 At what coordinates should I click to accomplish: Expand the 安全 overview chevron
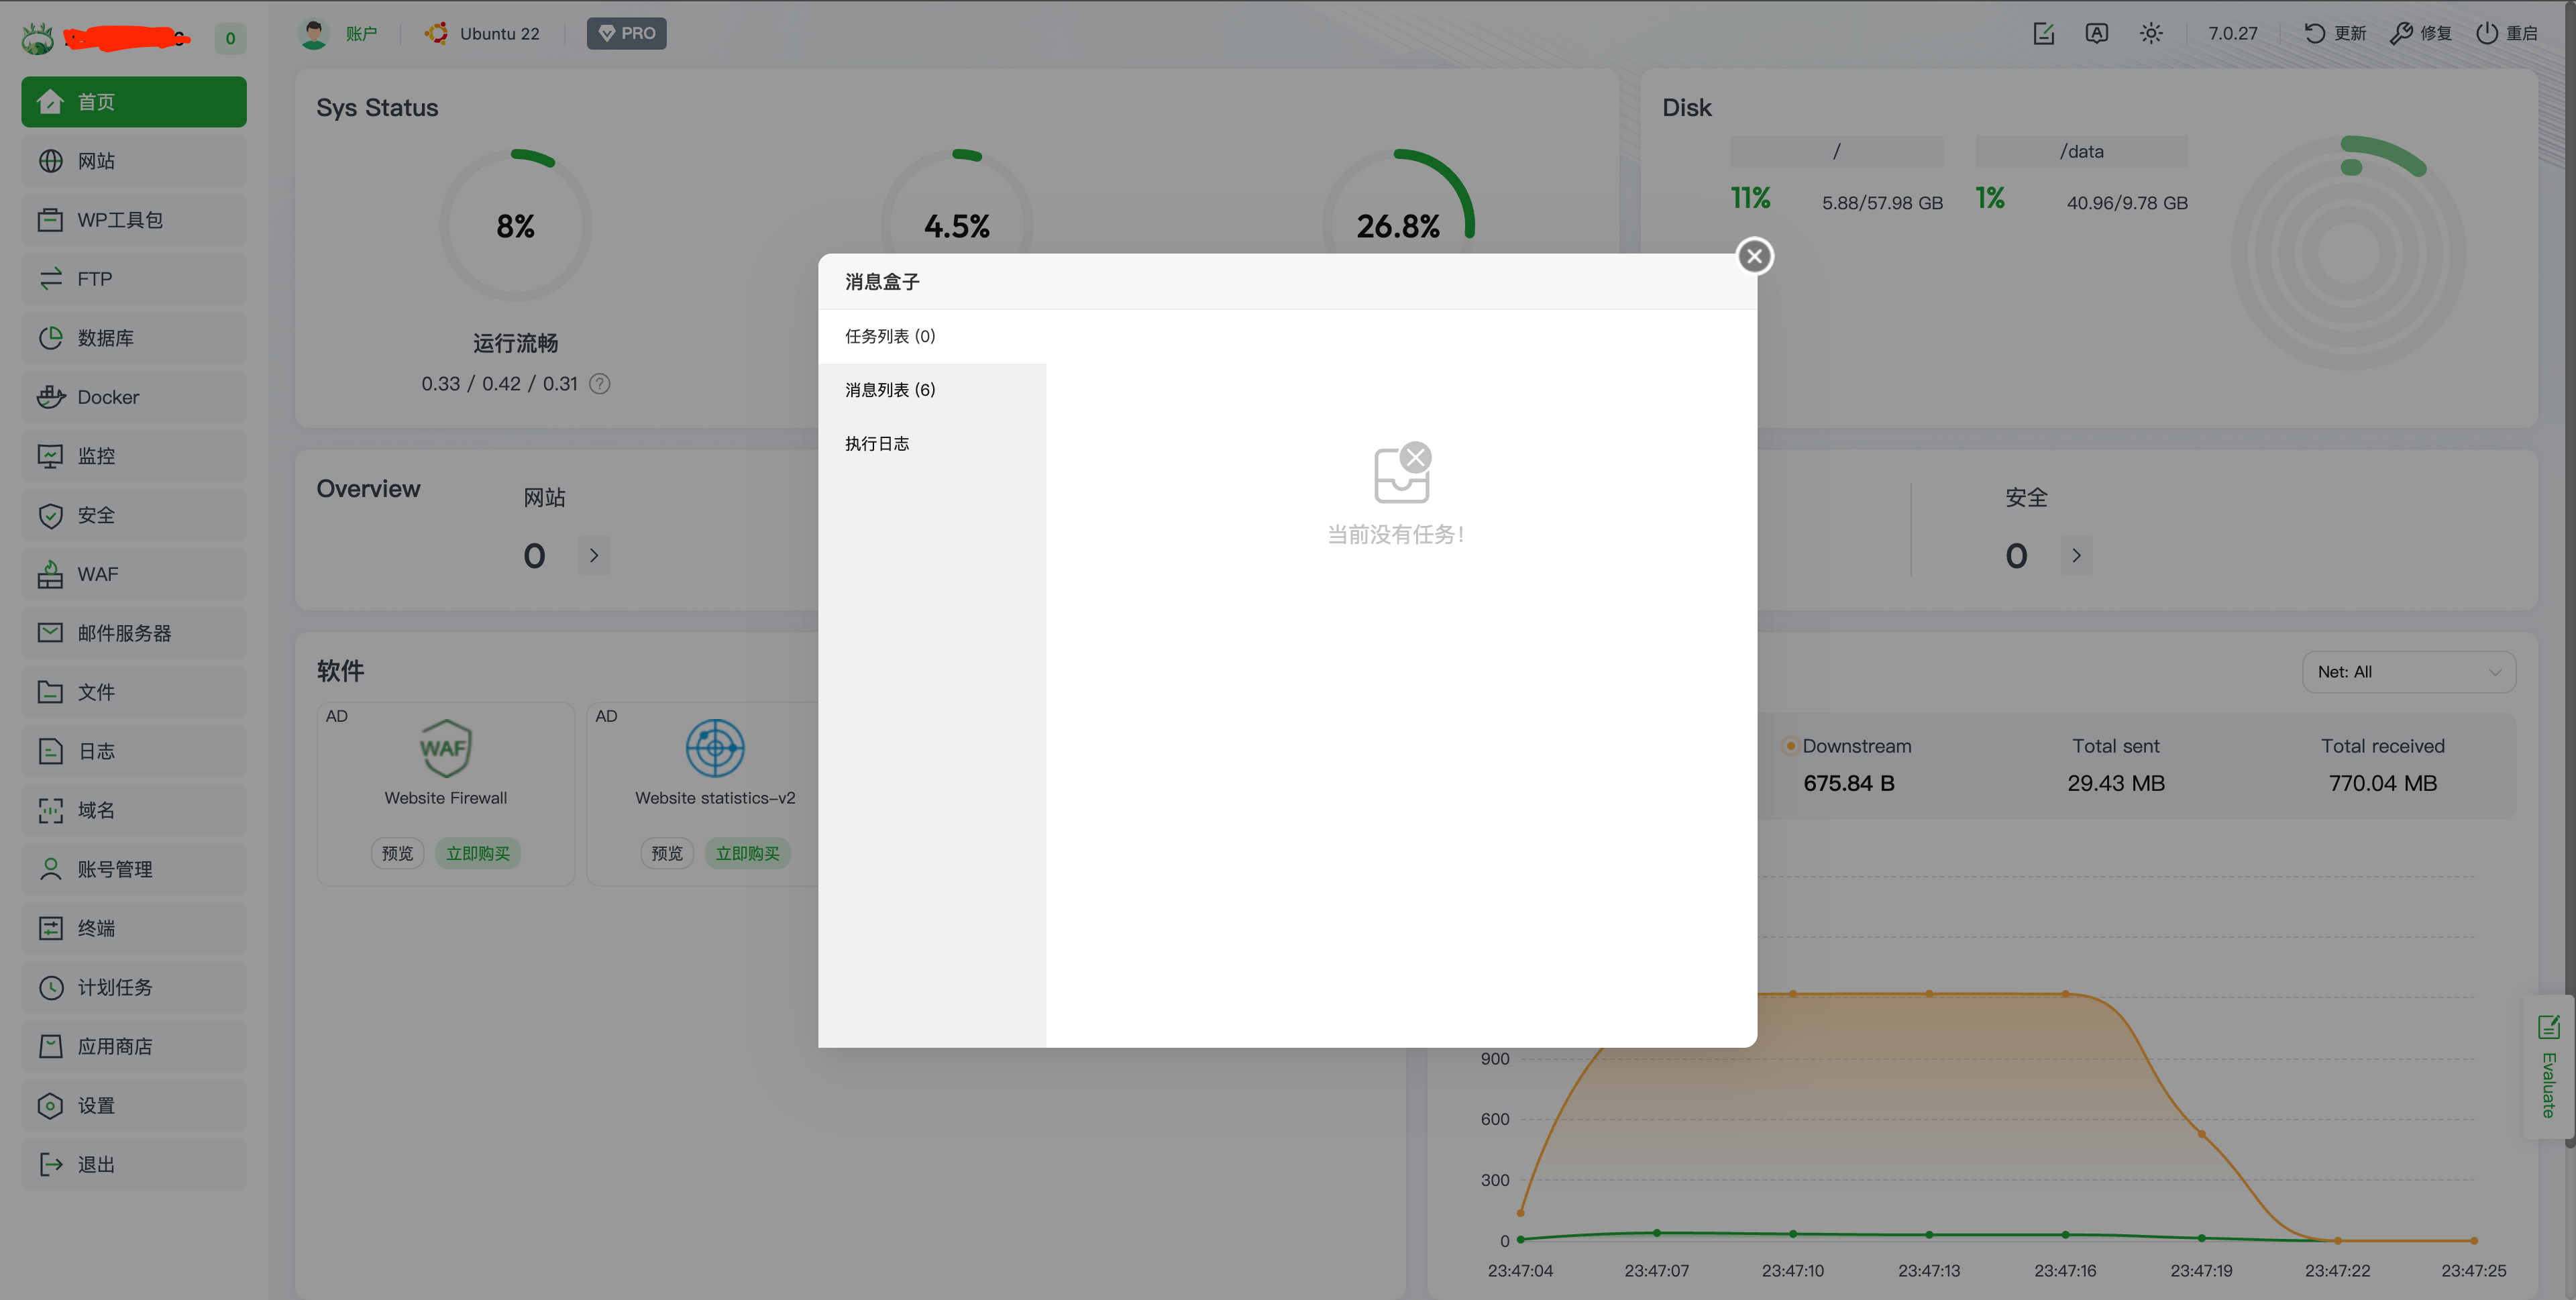[x=2076, y=556]
